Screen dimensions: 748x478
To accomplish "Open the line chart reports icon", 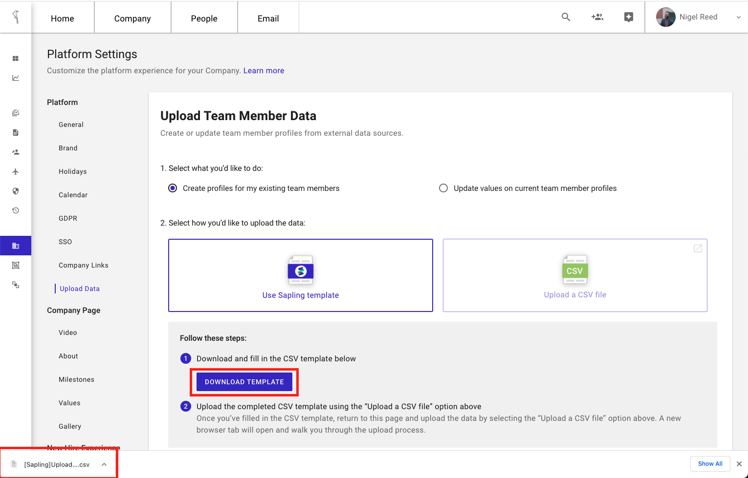I will click(x=16, y=78).
